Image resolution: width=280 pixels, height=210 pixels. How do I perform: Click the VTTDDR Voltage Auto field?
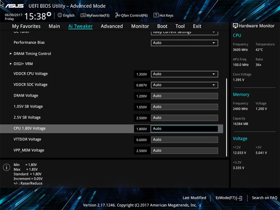point(184,140)
